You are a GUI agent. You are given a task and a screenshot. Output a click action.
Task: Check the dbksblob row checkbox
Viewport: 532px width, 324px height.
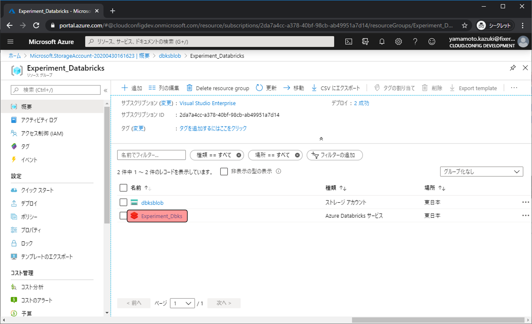pyautogui.click(x=123, y=202)
